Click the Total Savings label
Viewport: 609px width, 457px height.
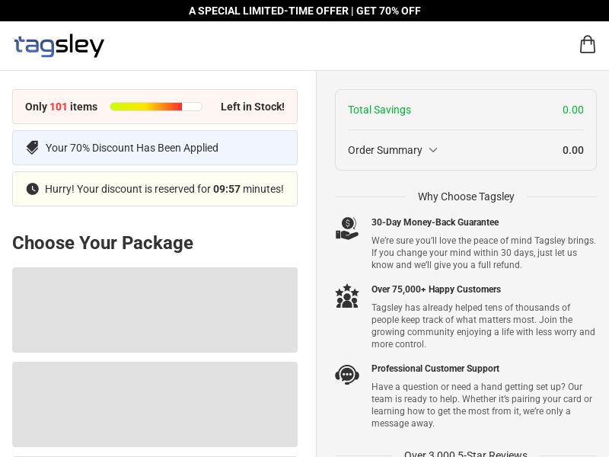pos(379,110)
